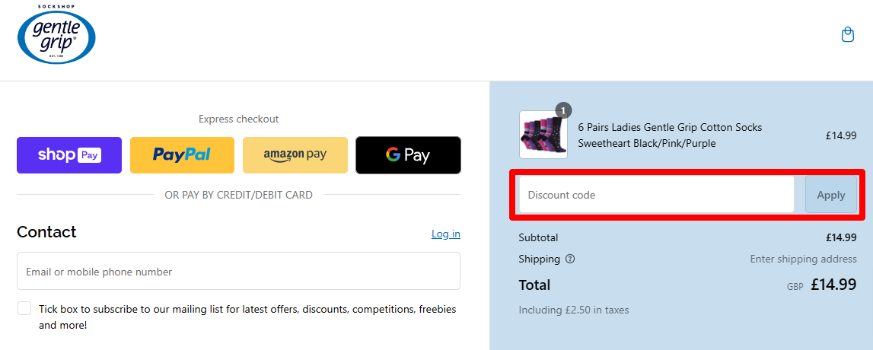Image resolution: width=873 pixels, height=350 pixels.
Task: Check out using Google Pay
Action: 408,155
